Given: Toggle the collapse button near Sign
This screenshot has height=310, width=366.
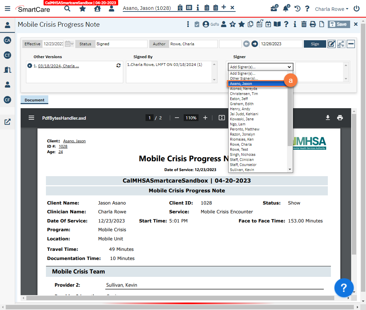Looking at the screenshot, I should [350, 44].
